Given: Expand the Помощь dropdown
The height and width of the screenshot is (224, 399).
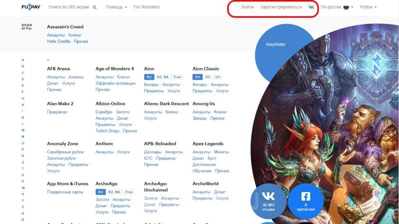Looking at the screenshot, I should pos(116,7).
